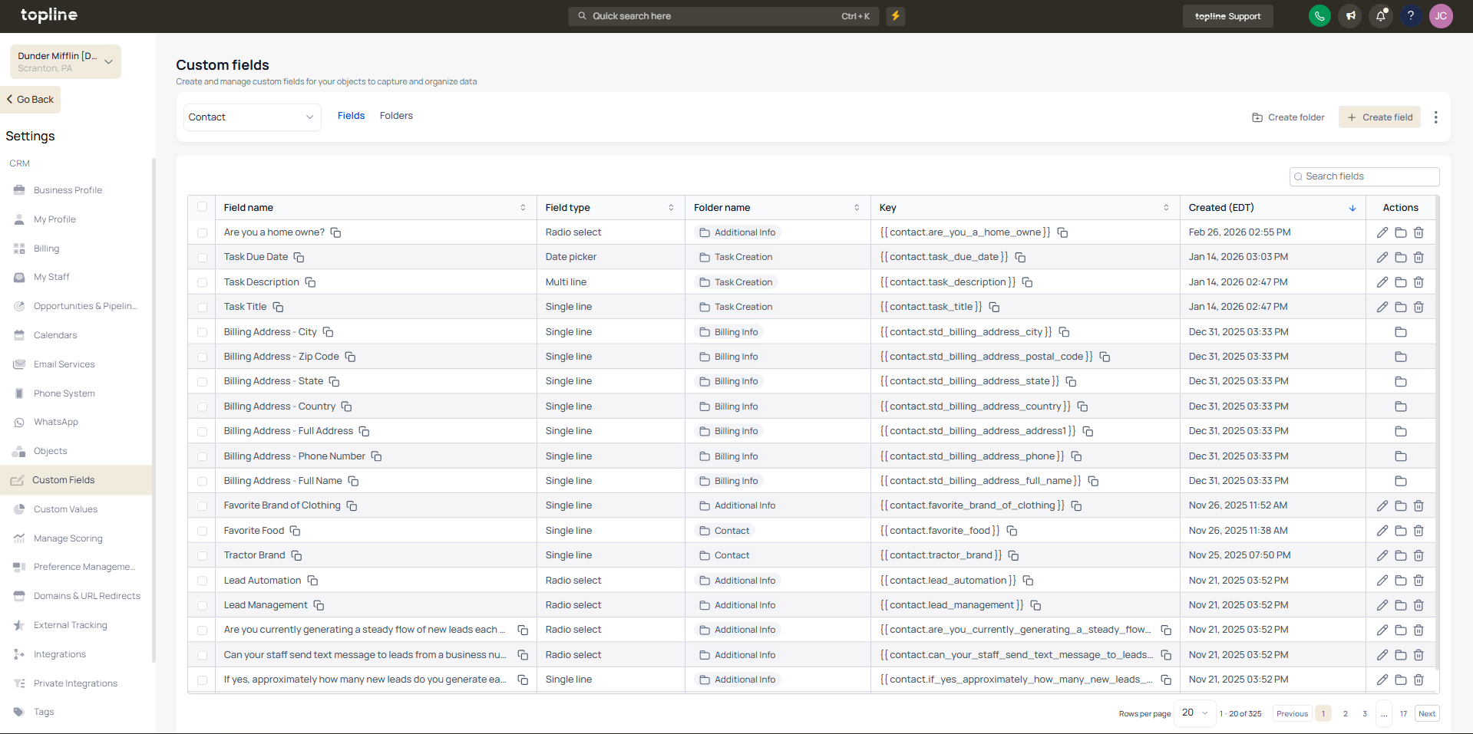Image resolution: width=1473 pixels, height=734 pixels.
Task: Go to Phone System settings
Action: pos(64,393)
